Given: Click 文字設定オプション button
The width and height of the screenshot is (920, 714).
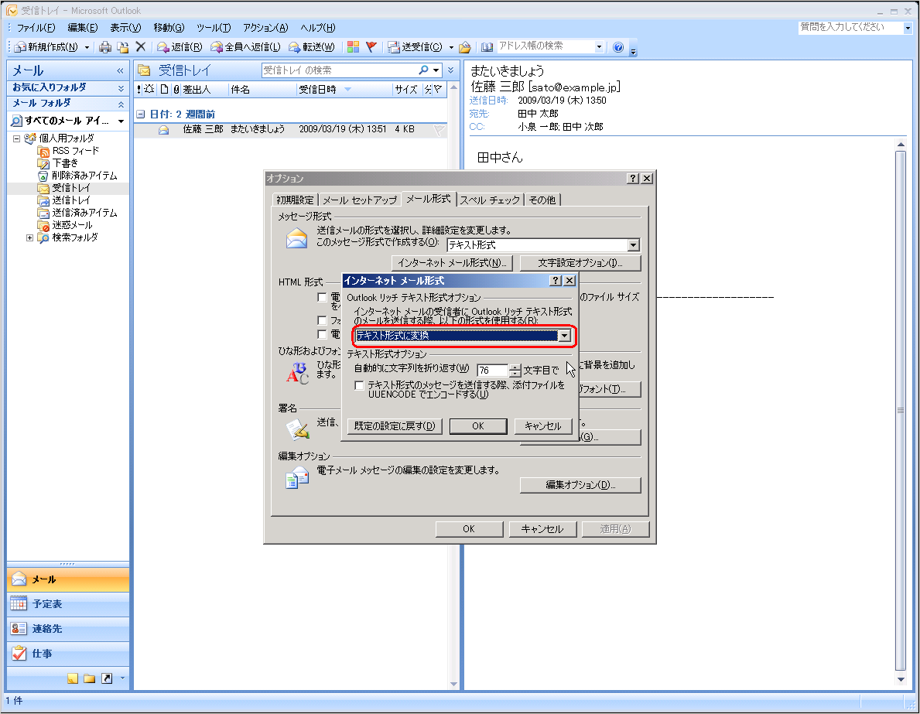Looking at the screenshot, I should tap(580, 263).
